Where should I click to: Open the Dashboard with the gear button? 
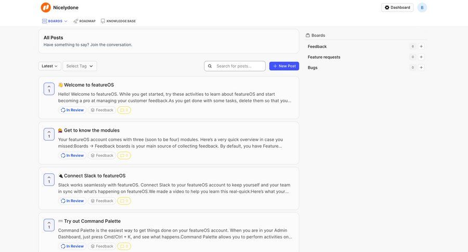[x=397, y=7]
